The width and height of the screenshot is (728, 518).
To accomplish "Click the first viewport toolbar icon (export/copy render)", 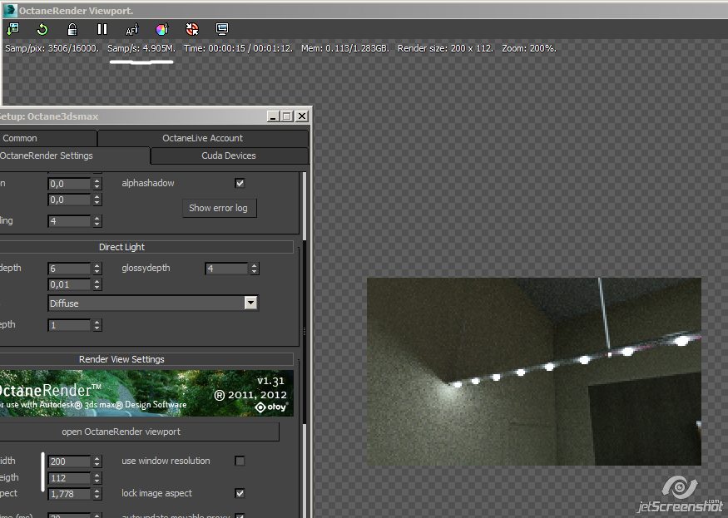I will click(x=12, y=29).
